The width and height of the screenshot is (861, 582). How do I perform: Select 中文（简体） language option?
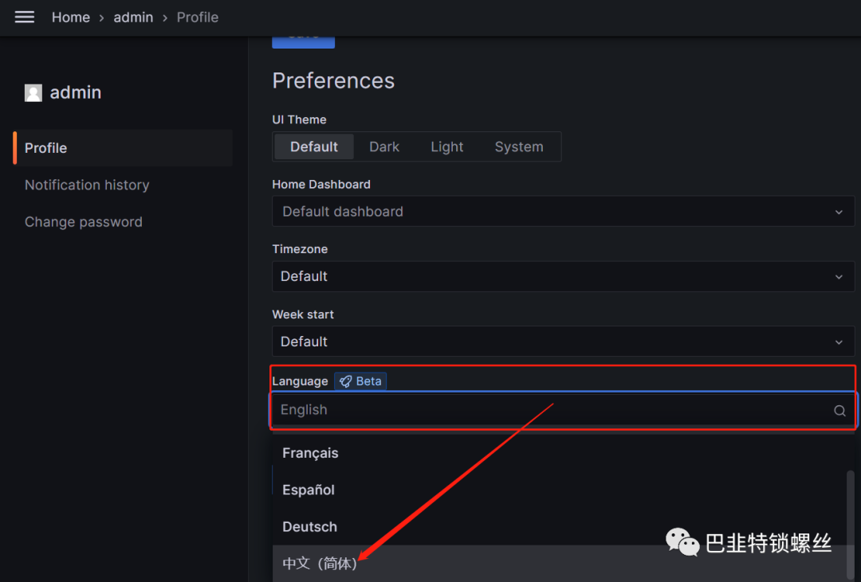320,564
